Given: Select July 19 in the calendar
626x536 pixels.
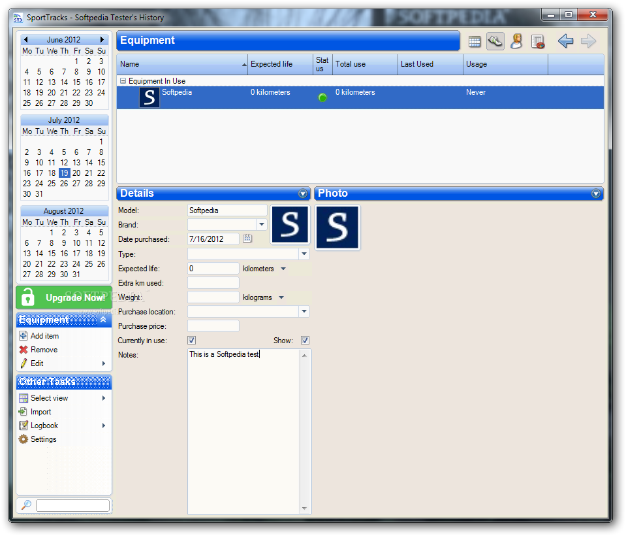Looking at the screenshot, I should (x=64, y=173).
